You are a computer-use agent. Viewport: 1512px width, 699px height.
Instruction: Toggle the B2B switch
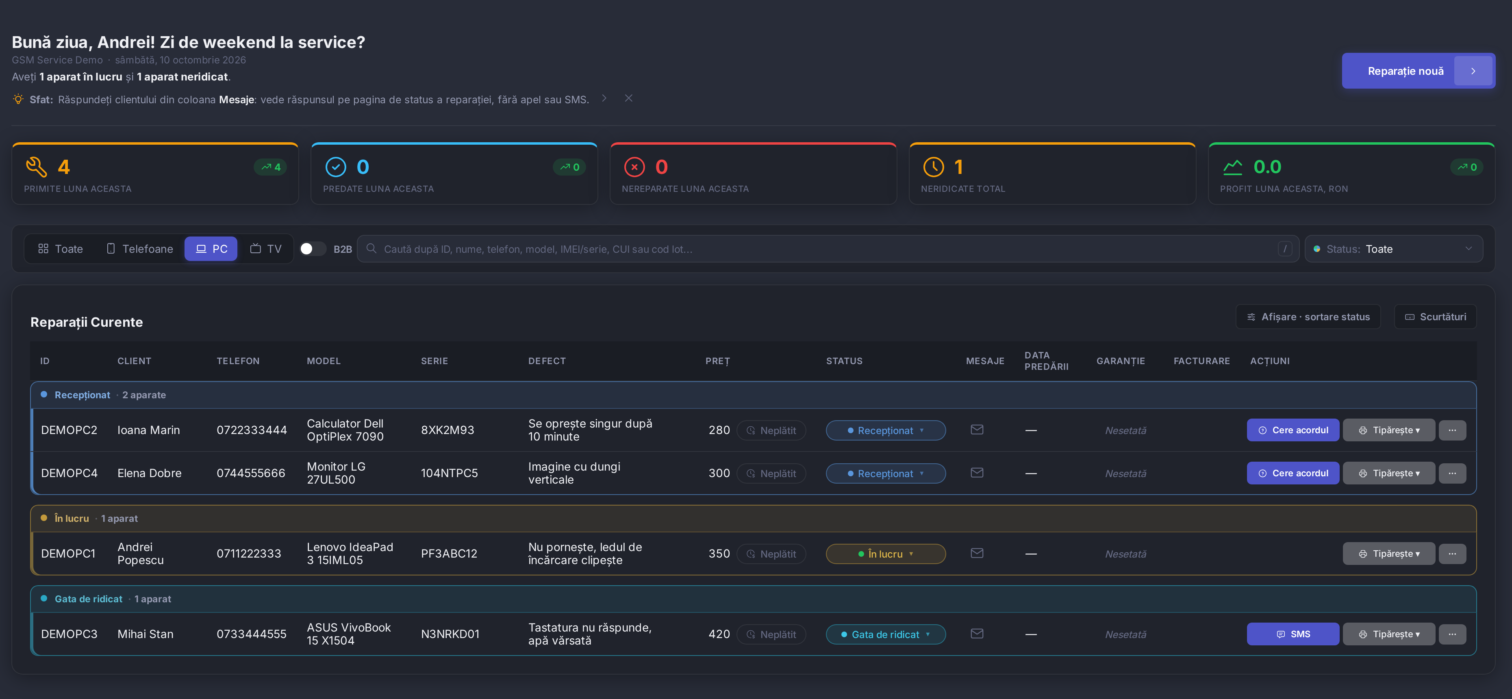tap(313, 249)
